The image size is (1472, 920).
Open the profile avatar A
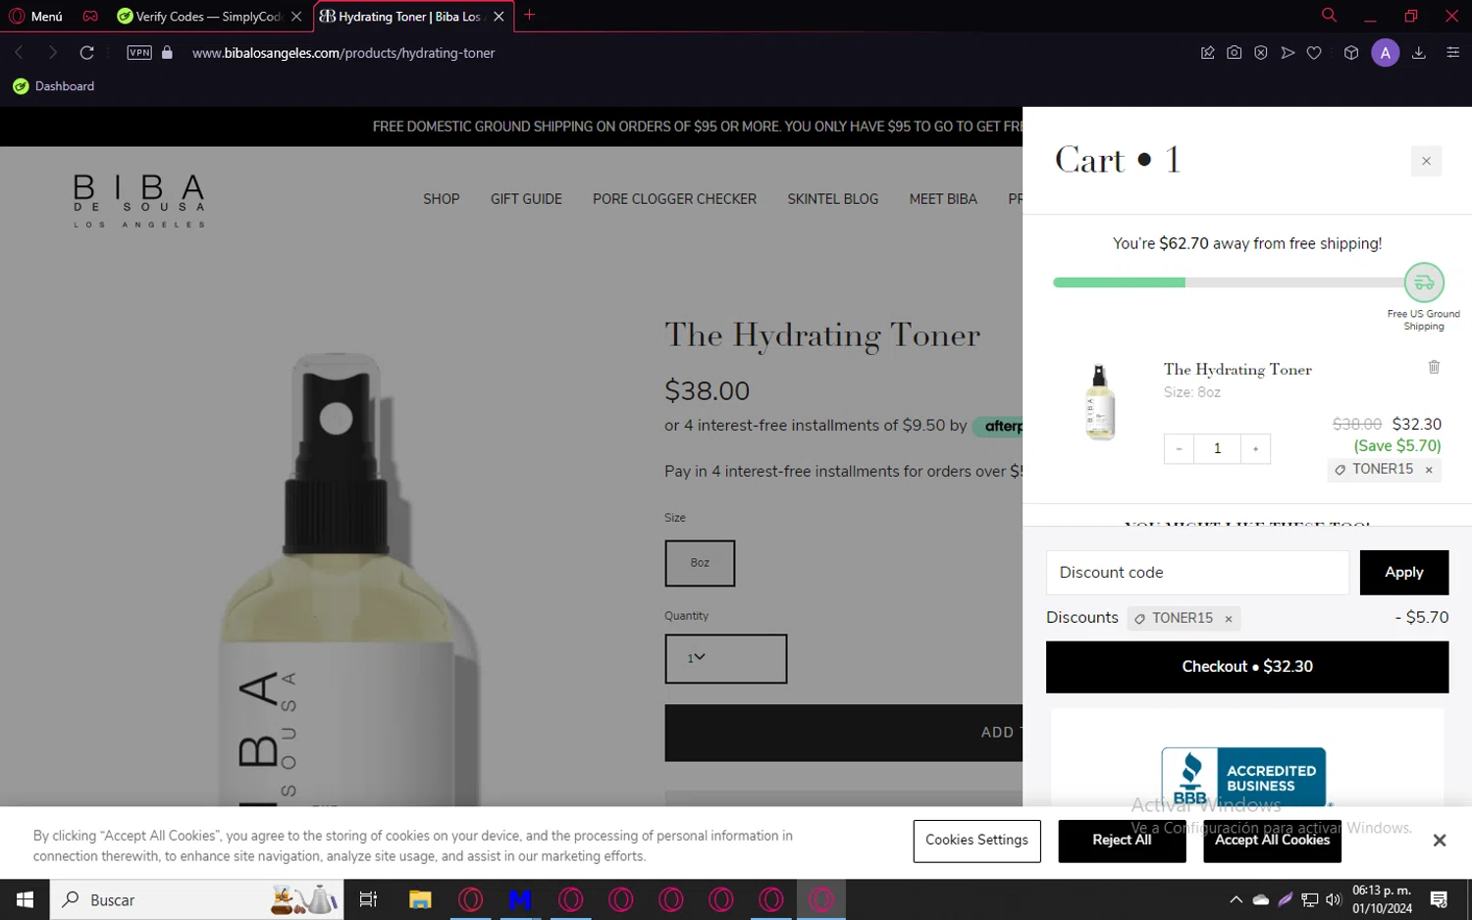coord(1385,53)
